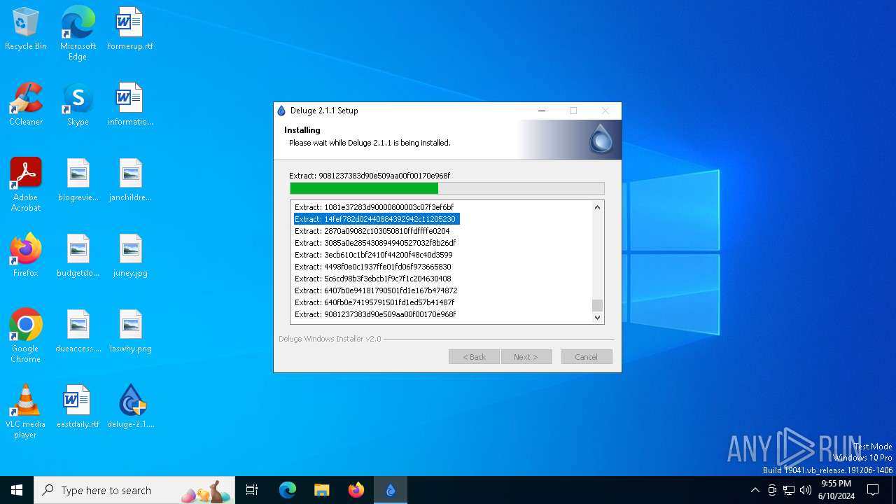Open the Skype desktop shortcut

click(78, 105)
